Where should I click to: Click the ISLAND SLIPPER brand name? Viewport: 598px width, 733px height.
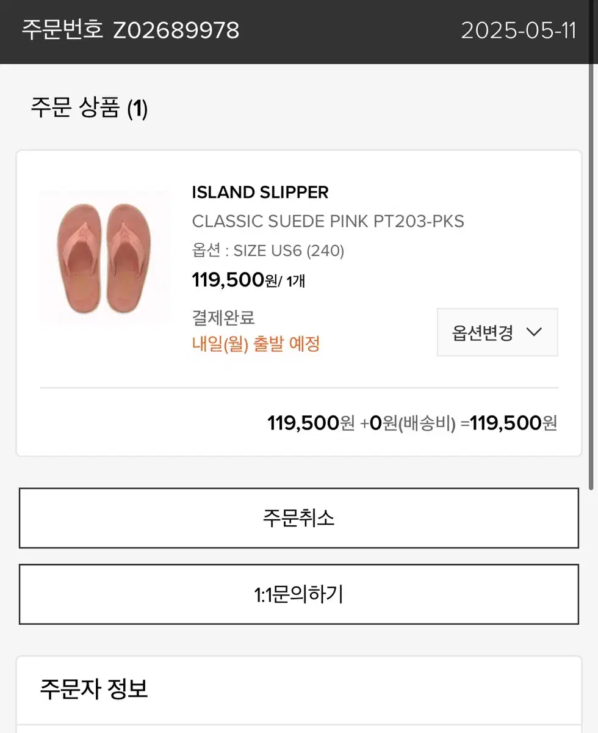pos(260,192)
